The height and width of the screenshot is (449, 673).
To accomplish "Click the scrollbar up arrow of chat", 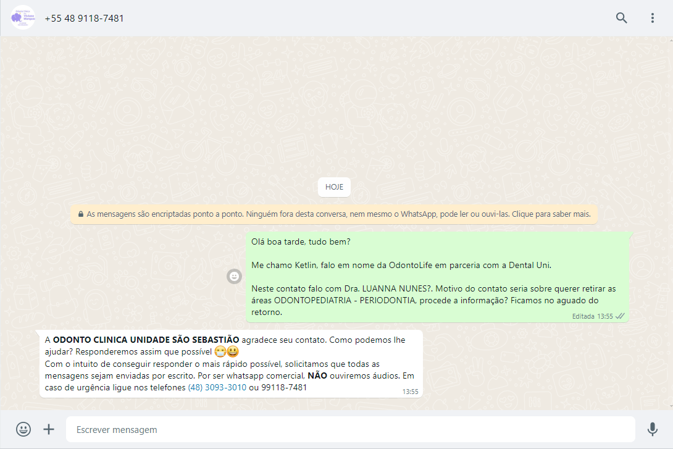I will click(x=671, y=40).
